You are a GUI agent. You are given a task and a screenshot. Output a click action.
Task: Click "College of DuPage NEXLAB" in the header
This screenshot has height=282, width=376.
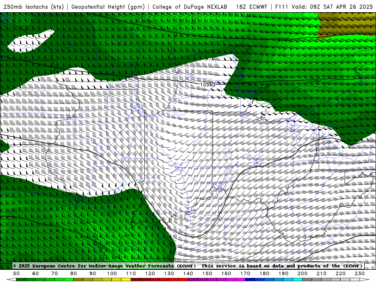[x=190, y=7]
